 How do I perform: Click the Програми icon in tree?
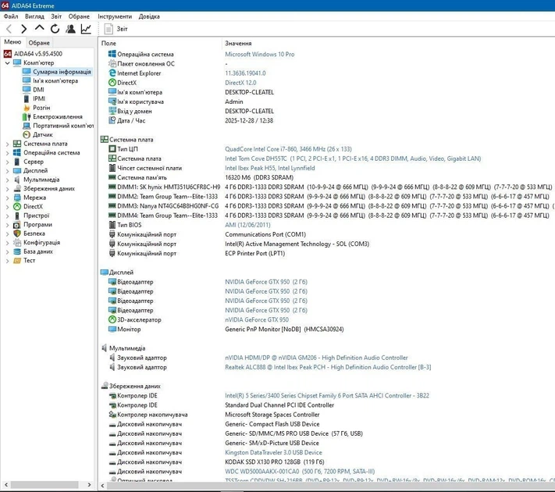(17, 225)
